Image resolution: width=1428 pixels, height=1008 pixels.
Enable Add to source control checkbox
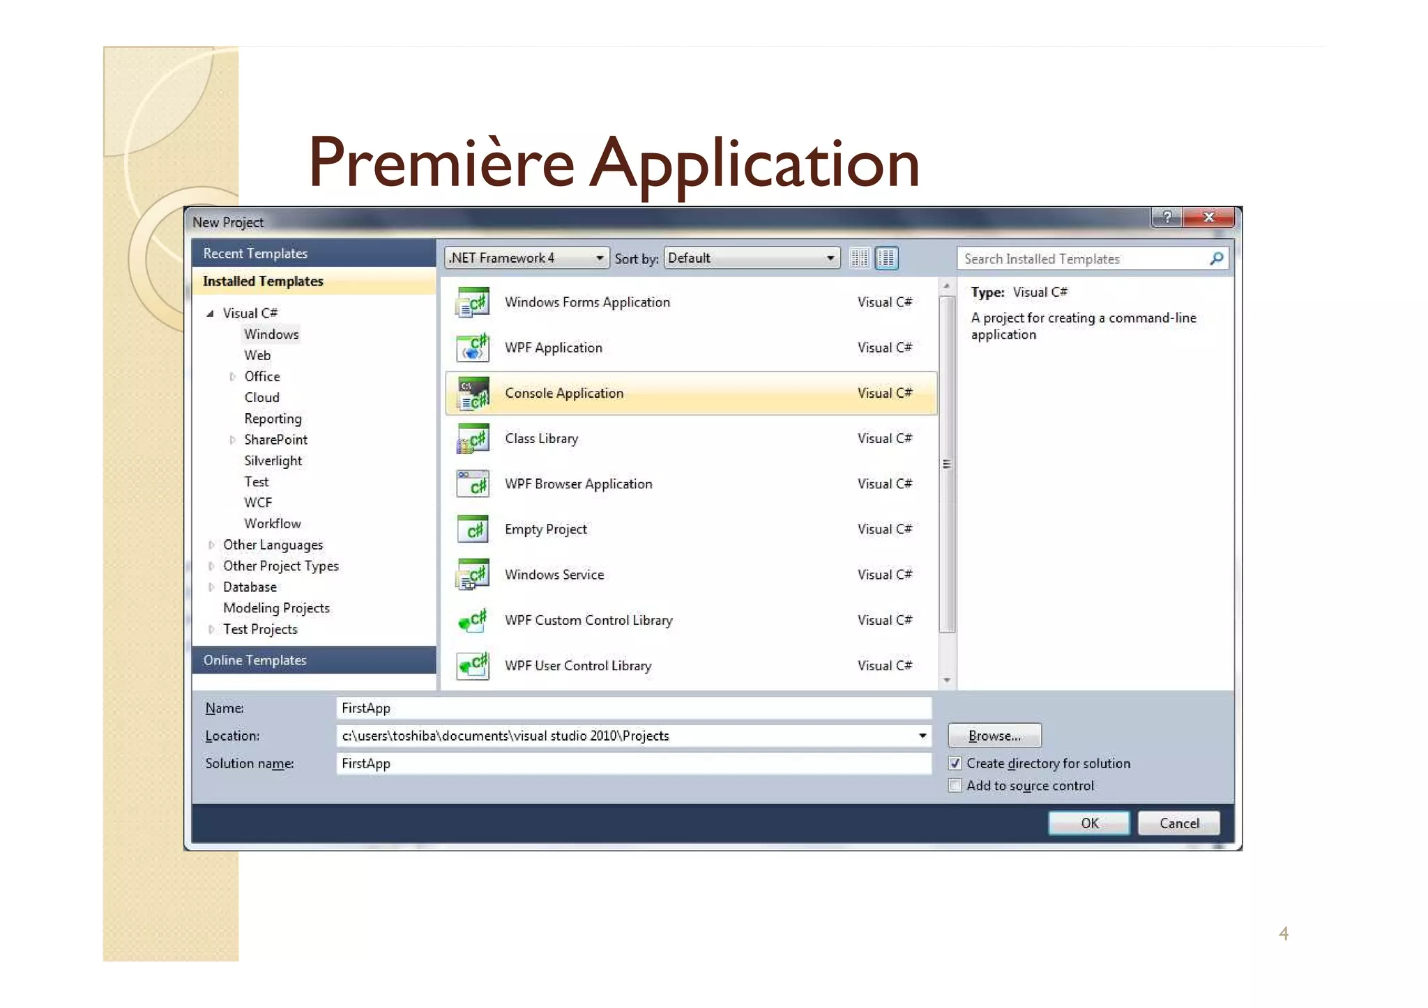tap(955, 786)
